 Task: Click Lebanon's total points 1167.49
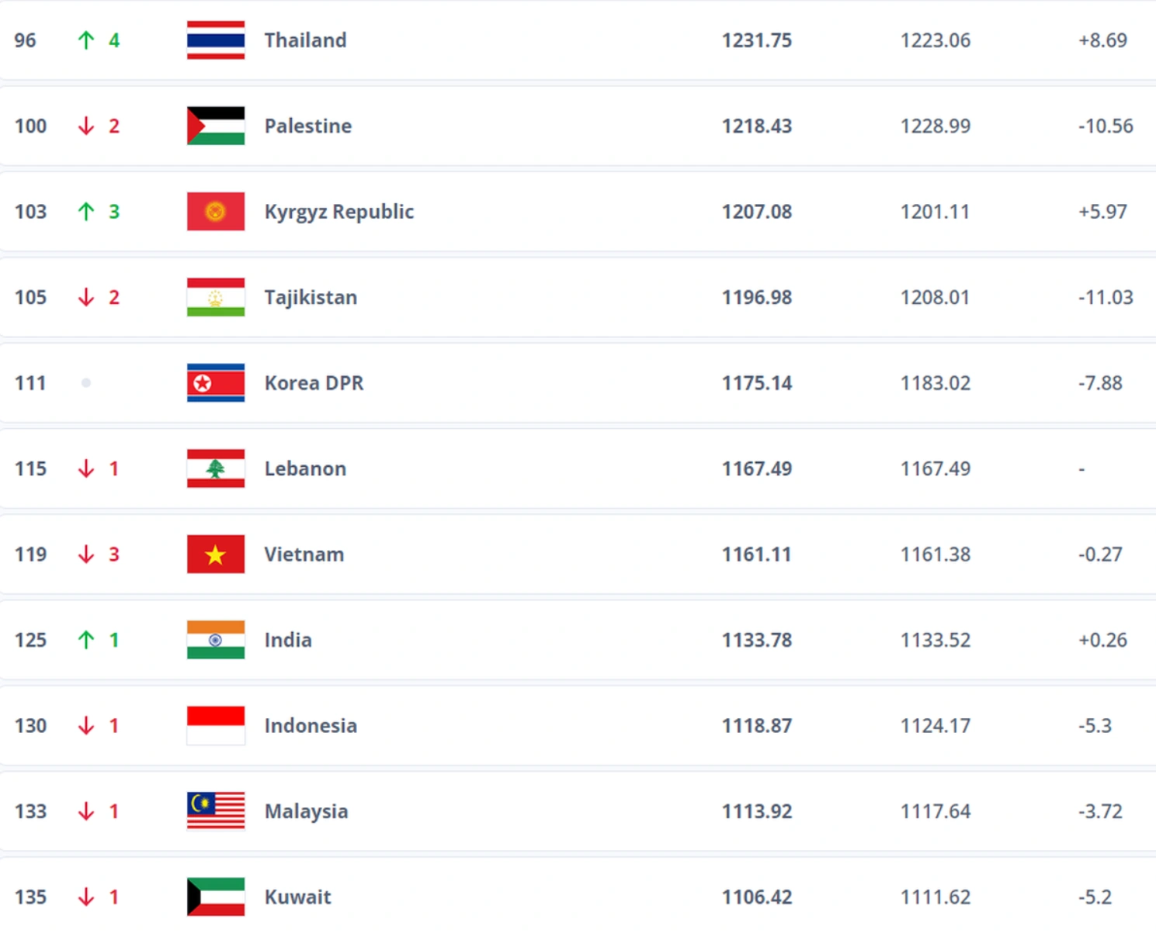756,468
